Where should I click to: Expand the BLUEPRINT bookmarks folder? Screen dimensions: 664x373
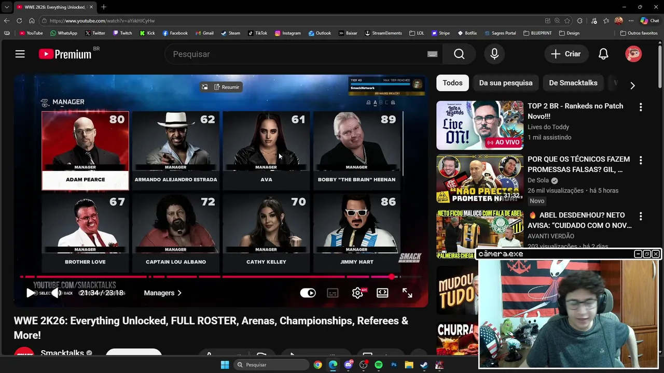(x=537, y=33)
